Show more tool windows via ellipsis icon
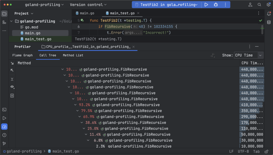This screenshot has width=273, height=155. (x=4, y=31)
